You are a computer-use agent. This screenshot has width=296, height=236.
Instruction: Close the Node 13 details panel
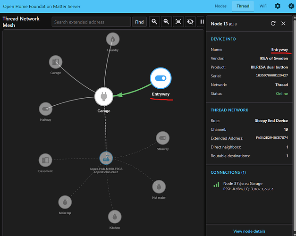283,24
